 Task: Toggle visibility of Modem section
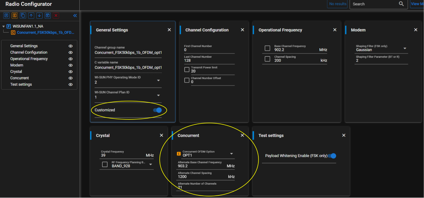(70, 65)
